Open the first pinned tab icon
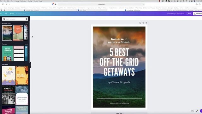 click(x=2, y=10)
